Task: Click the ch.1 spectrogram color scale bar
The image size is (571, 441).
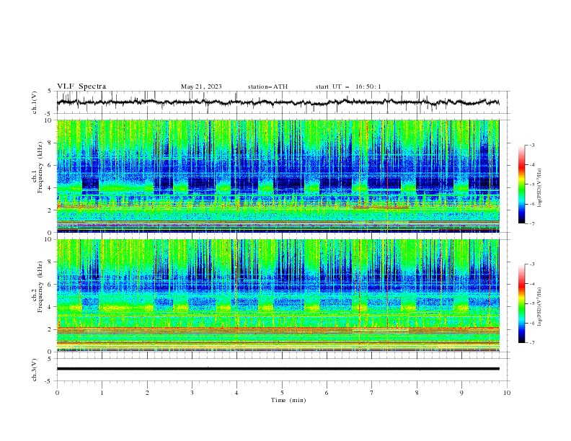Action: click(521, 184)
